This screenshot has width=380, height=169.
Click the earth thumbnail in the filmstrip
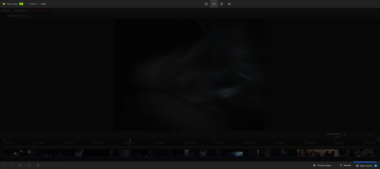(235, 153)
